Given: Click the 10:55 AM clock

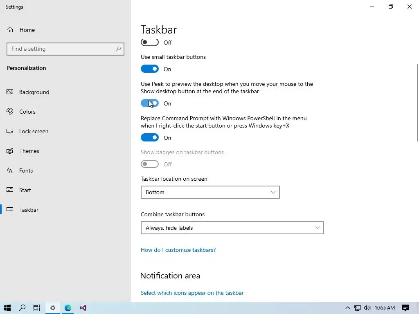Looking at the screenshot, I should point(385,308).
